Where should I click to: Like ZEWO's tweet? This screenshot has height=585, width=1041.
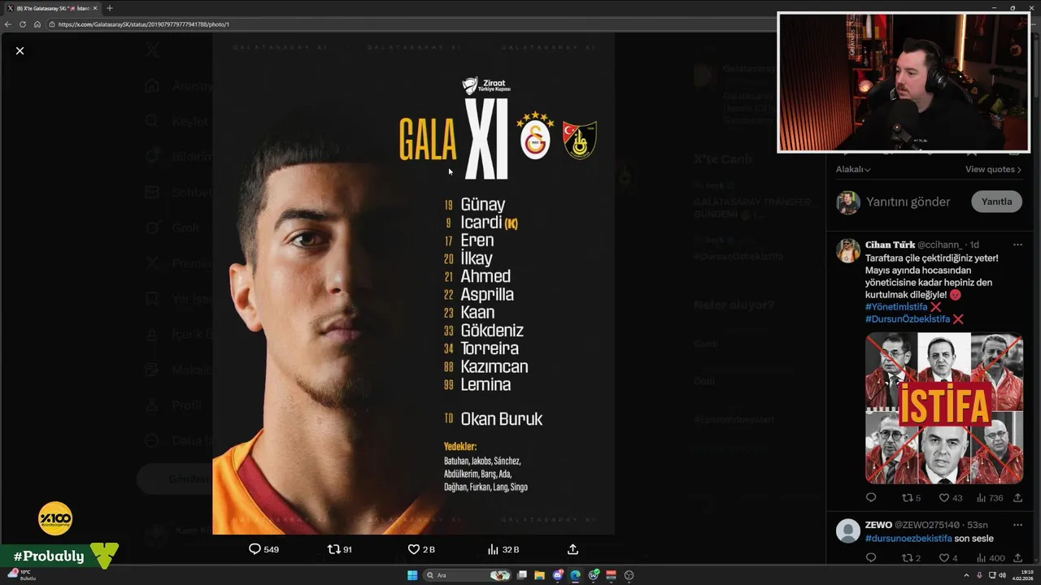948,557
